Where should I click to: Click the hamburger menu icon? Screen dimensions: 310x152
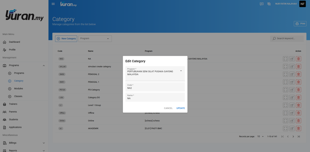pos(53,4)
